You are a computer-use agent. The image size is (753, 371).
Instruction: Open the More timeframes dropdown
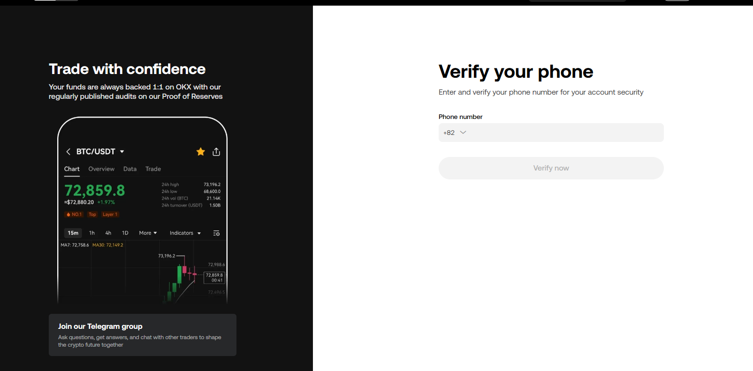[x=148, y=233]
